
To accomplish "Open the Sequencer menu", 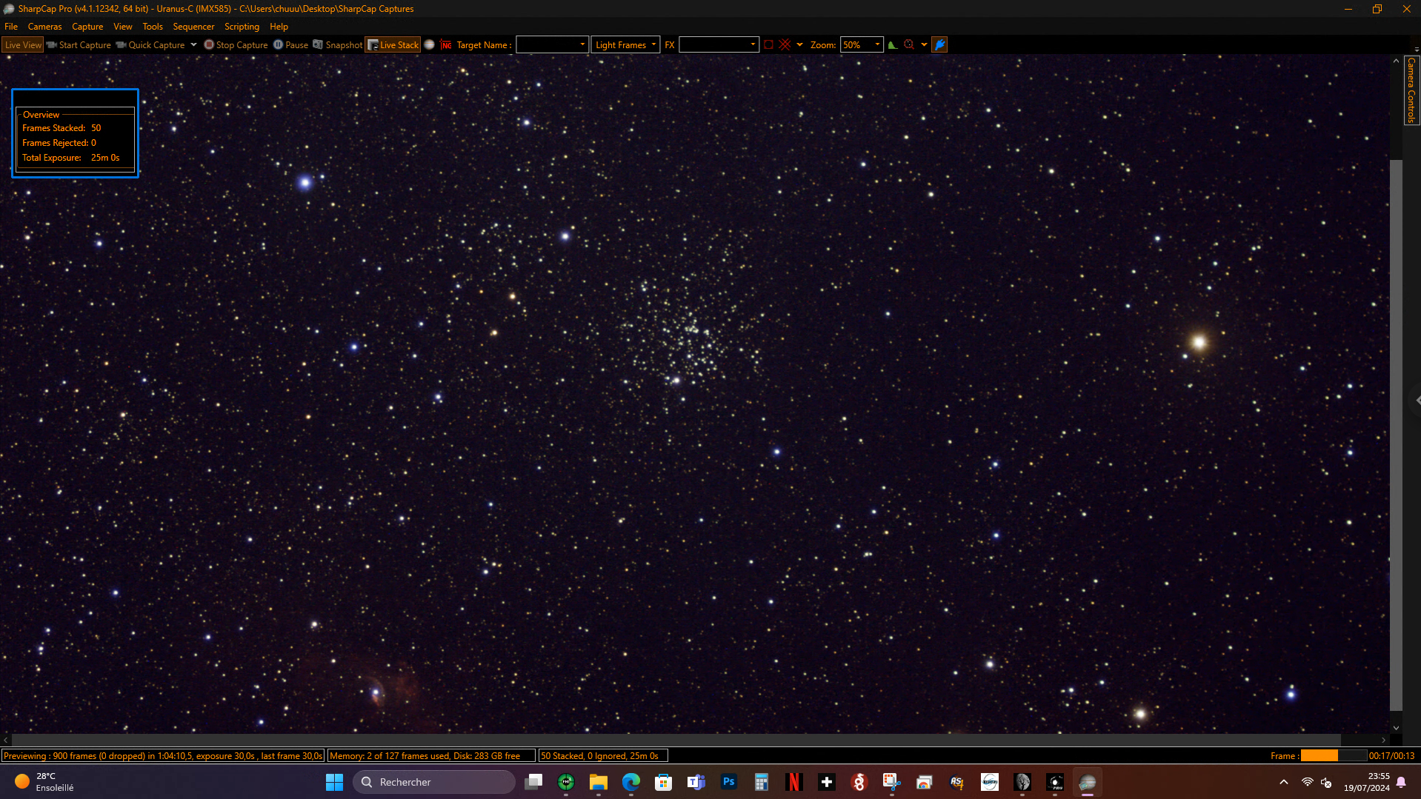I will [x=193, y=27].
